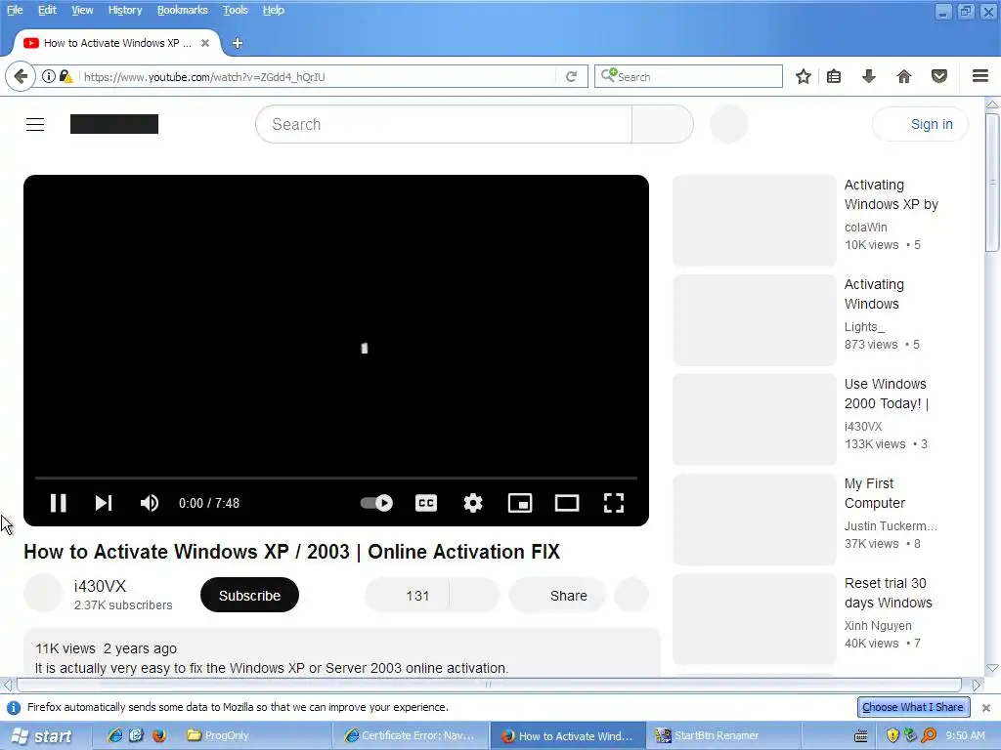This screenshot has height=750, width=1001.
Task: Reload the page with refresh icon
Action: click(571, 76)
